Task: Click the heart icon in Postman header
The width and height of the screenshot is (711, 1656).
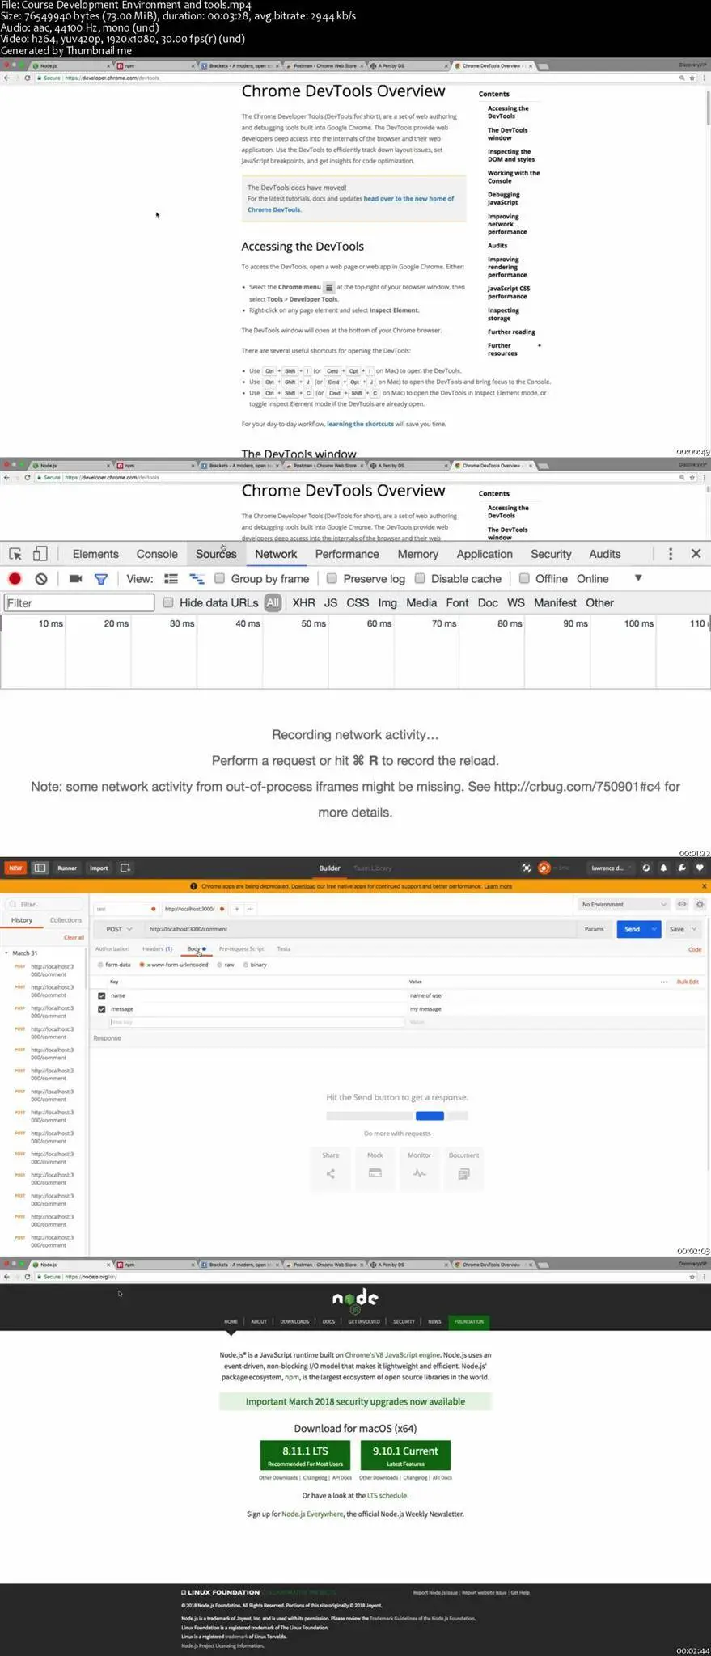Action: coord(700,868)
